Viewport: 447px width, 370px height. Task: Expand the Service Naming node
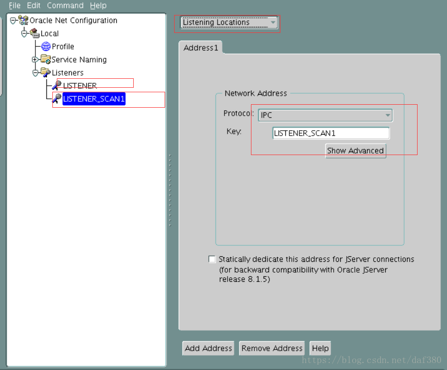click(x=35, y=59)
